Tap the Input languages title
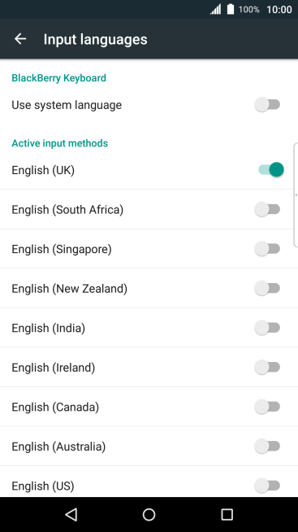Screen dimensions: 298x532 click(x=96, y=39)
